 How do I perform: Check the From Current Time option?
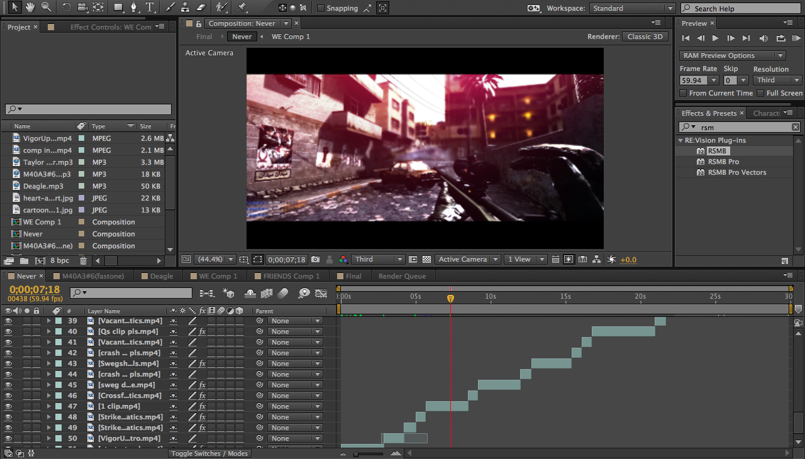[x=684, y=93]
